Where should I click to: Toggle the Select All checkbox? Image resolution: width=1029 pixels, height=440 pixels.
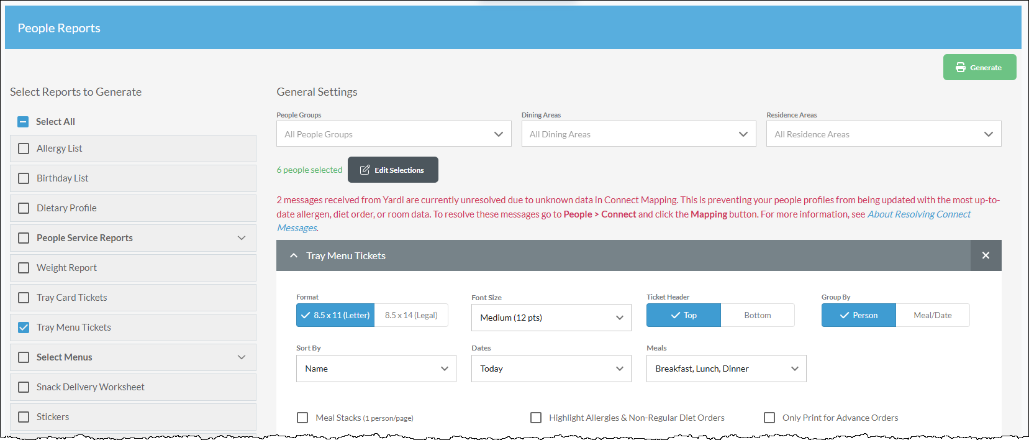[x=23, y=122]
